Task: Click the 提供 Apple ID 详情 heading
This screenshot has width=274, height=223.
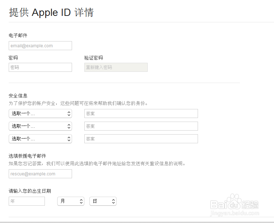Action: (x=51, y=13)
